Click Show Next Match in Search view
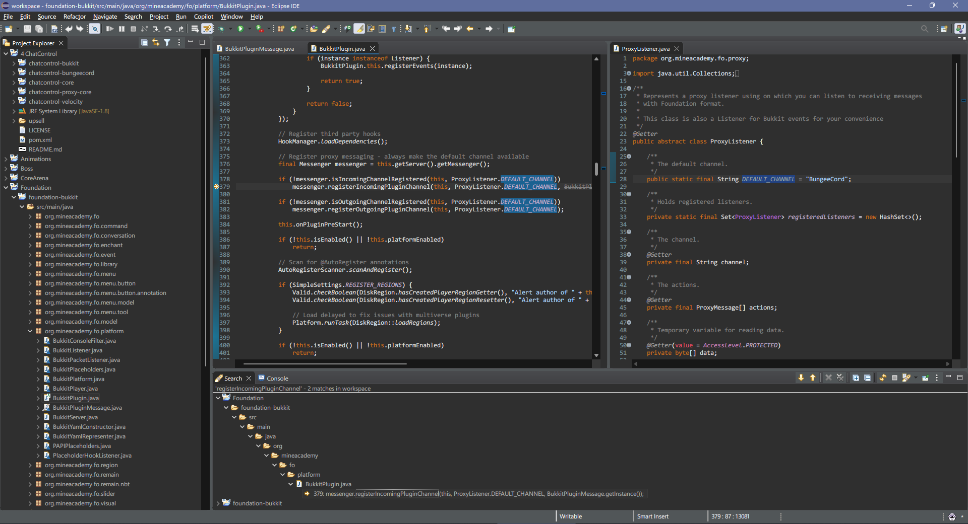968x524 pixels. (801, 378)
